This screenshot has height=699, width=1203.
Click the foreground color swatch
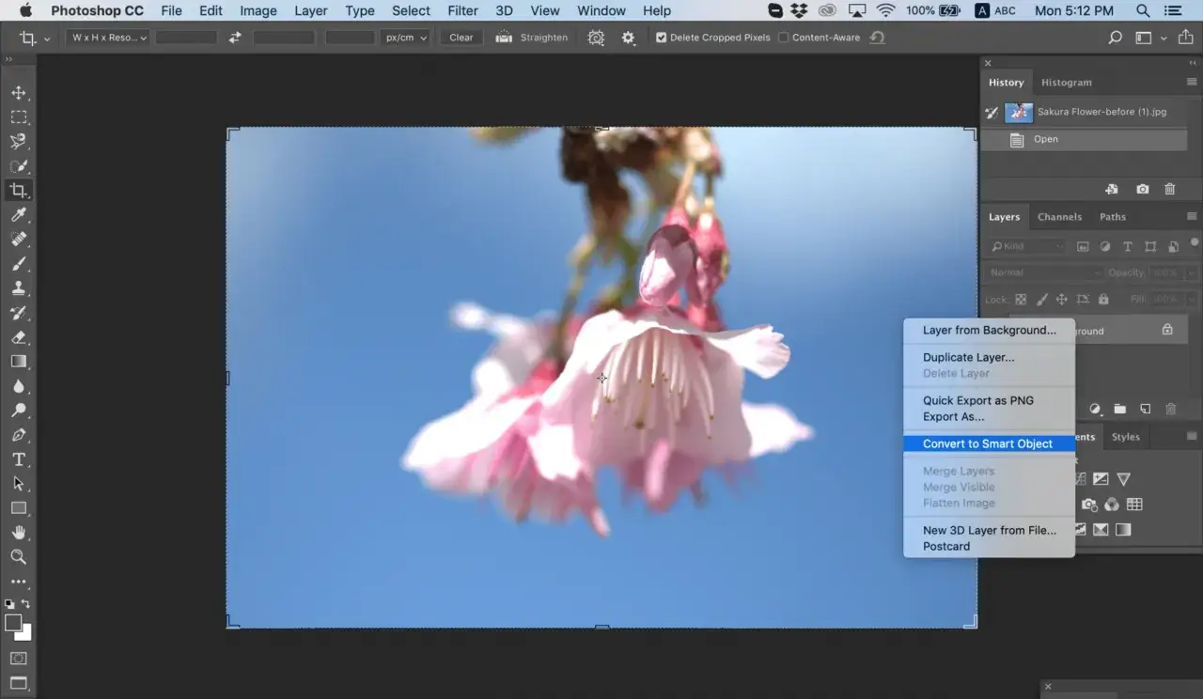[13, 623]
